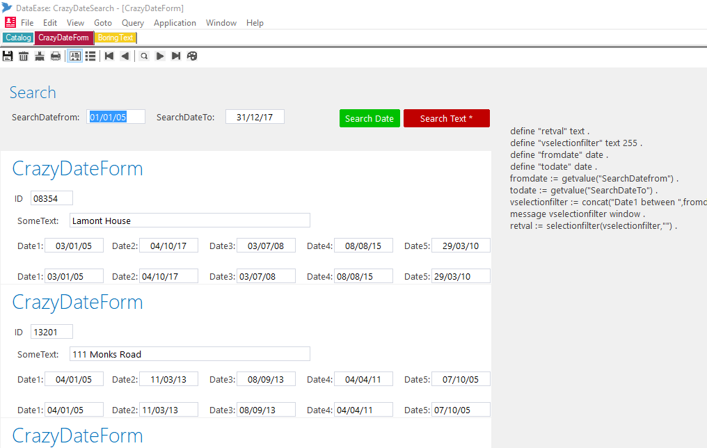Open the Window menu
This screenshot has width=707, height=448.
click(221, 23)
